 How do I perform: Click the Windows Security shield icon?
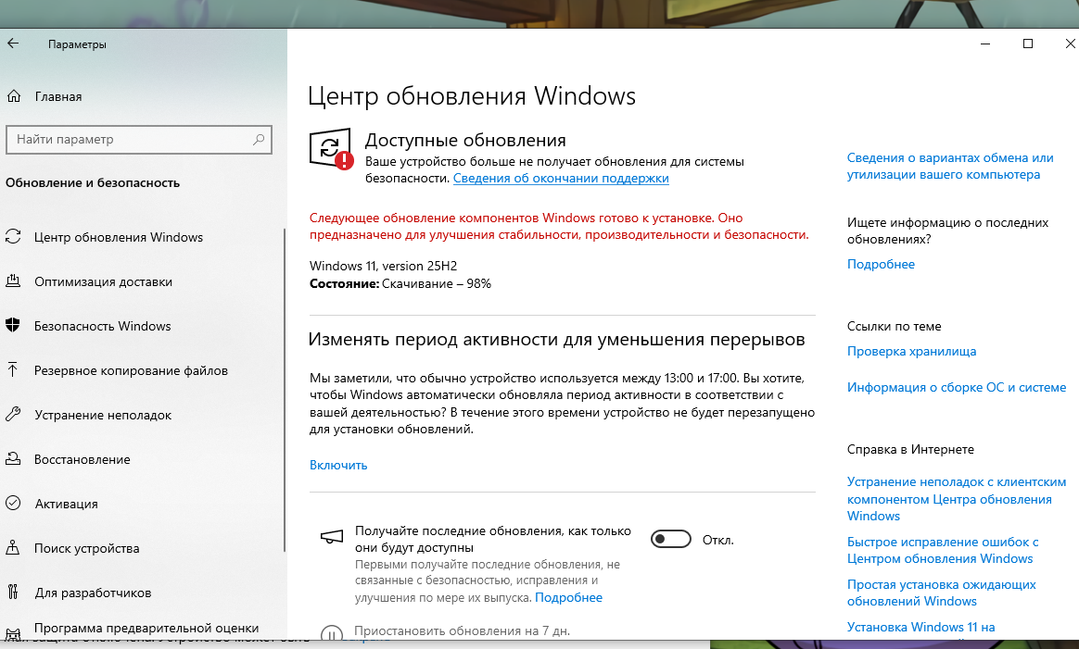click(13, 325)
